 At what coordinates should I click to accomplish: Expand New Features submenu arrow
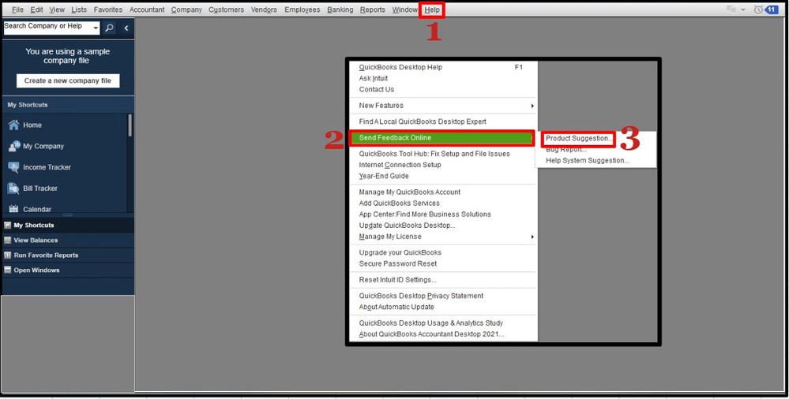coord(532,106)
